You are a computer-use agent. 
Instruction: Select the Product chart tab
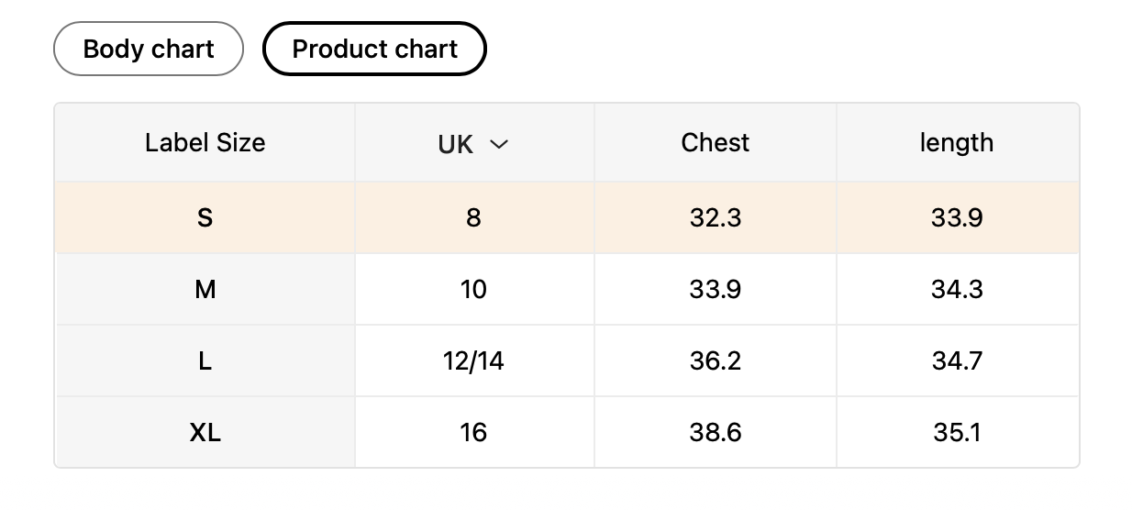[374, 49]
